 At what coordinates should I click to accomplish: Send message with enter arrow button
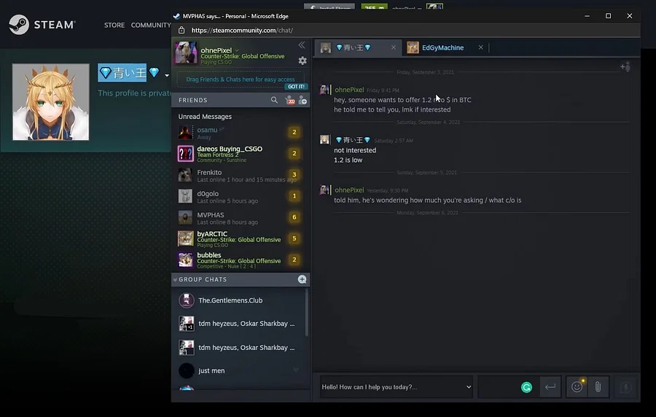pos(550,387)
